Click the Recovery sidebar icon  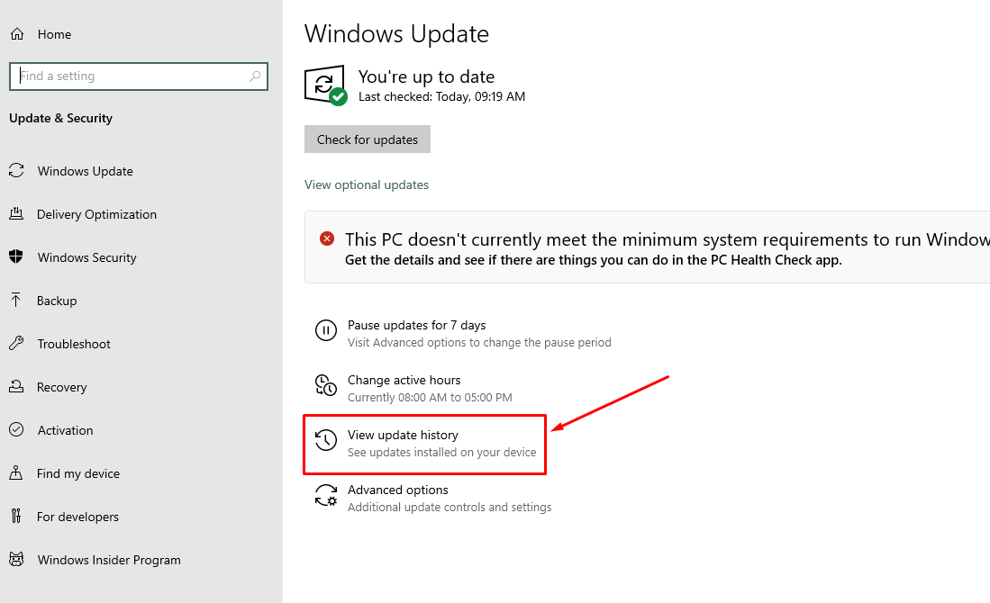[x=16, y=387]
